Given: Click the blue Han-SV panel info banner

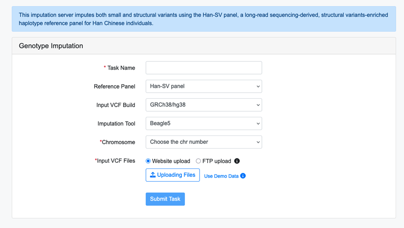Looking at the screenshot, I should [204, 19].
